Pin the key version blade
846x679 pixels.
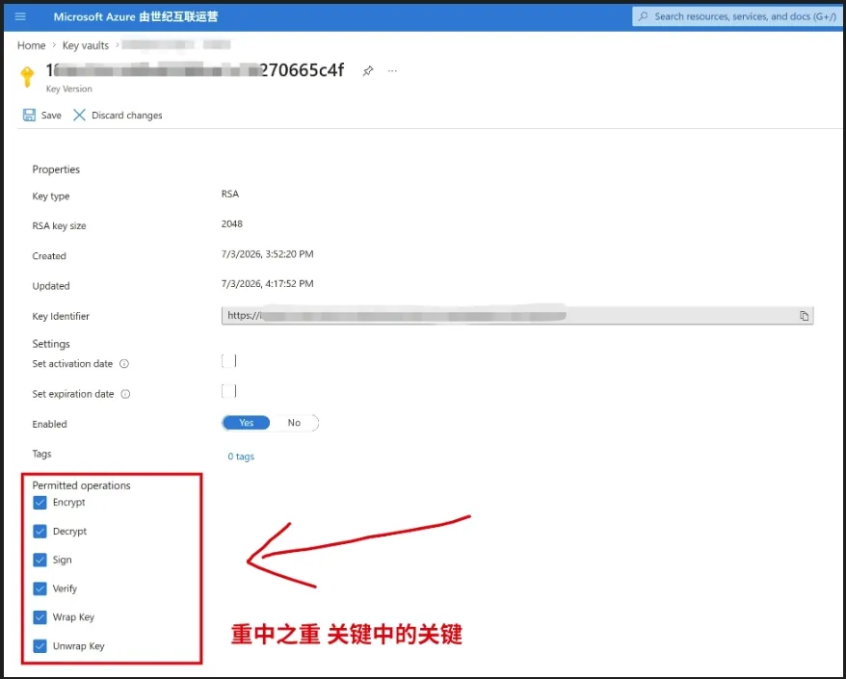click(x=368, y=70)
